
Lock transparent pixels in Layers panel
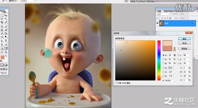(x=162, y=18)
